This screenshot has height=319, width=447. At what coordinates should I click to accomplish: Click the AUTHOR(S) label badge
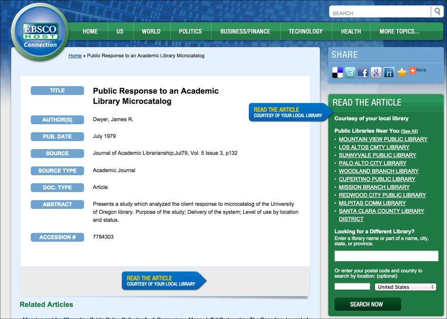57,120
